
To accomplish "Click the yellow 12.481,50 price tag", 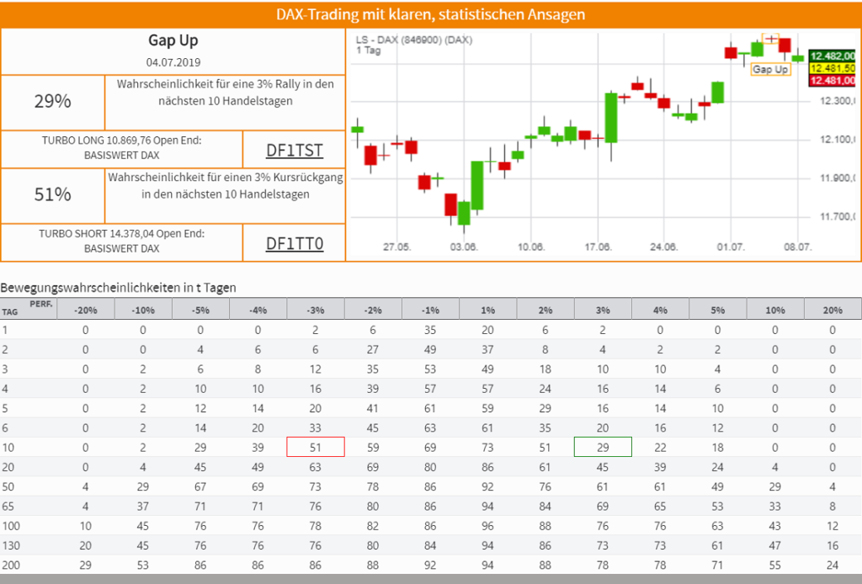I will (x=833, y=68).
